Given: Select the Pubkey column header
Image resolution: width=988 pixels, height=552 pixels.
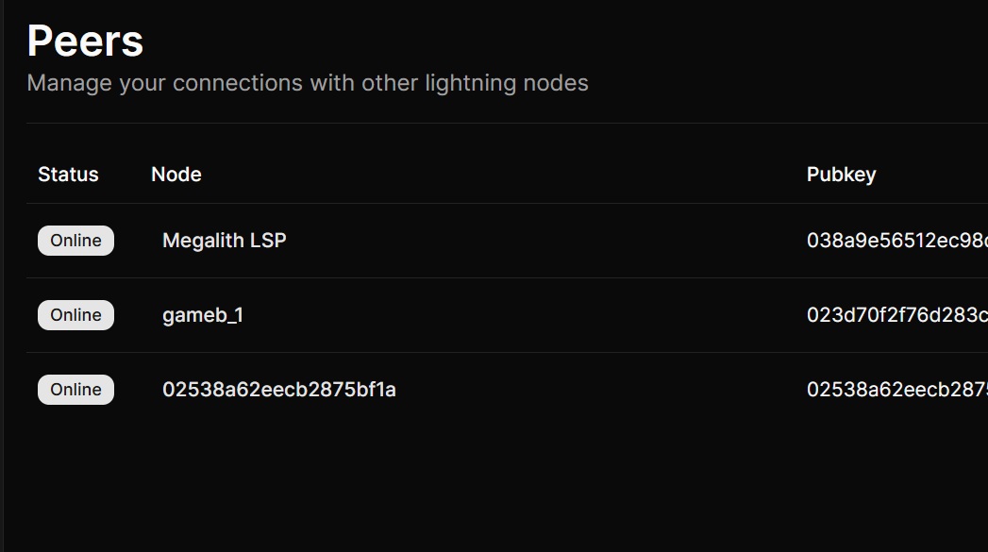Looking at the screenshot, I should (841, 175).
